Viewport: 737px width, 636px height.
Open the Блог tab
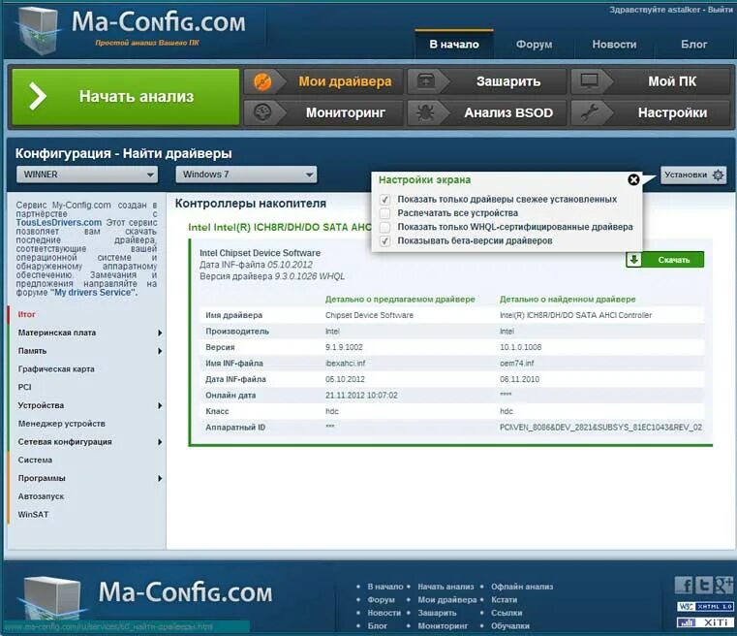[x=693, y=45]
